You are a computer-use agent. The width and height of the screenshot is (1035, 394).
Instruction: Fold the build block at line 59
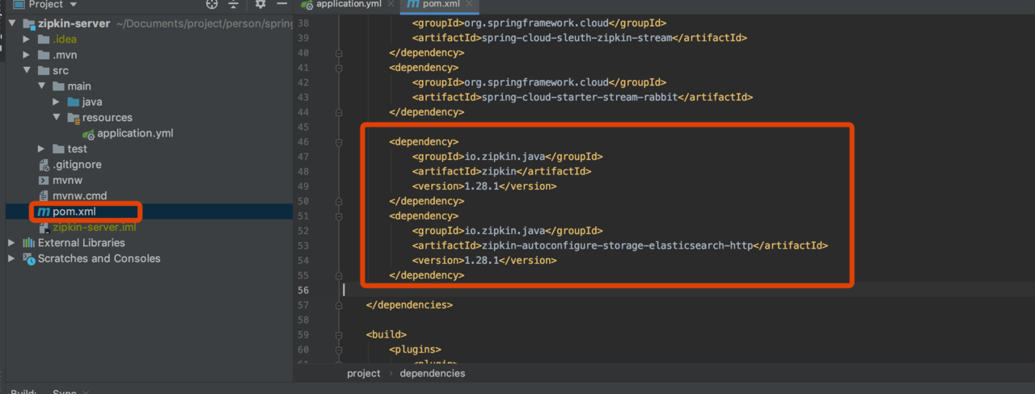coord(340,334)
